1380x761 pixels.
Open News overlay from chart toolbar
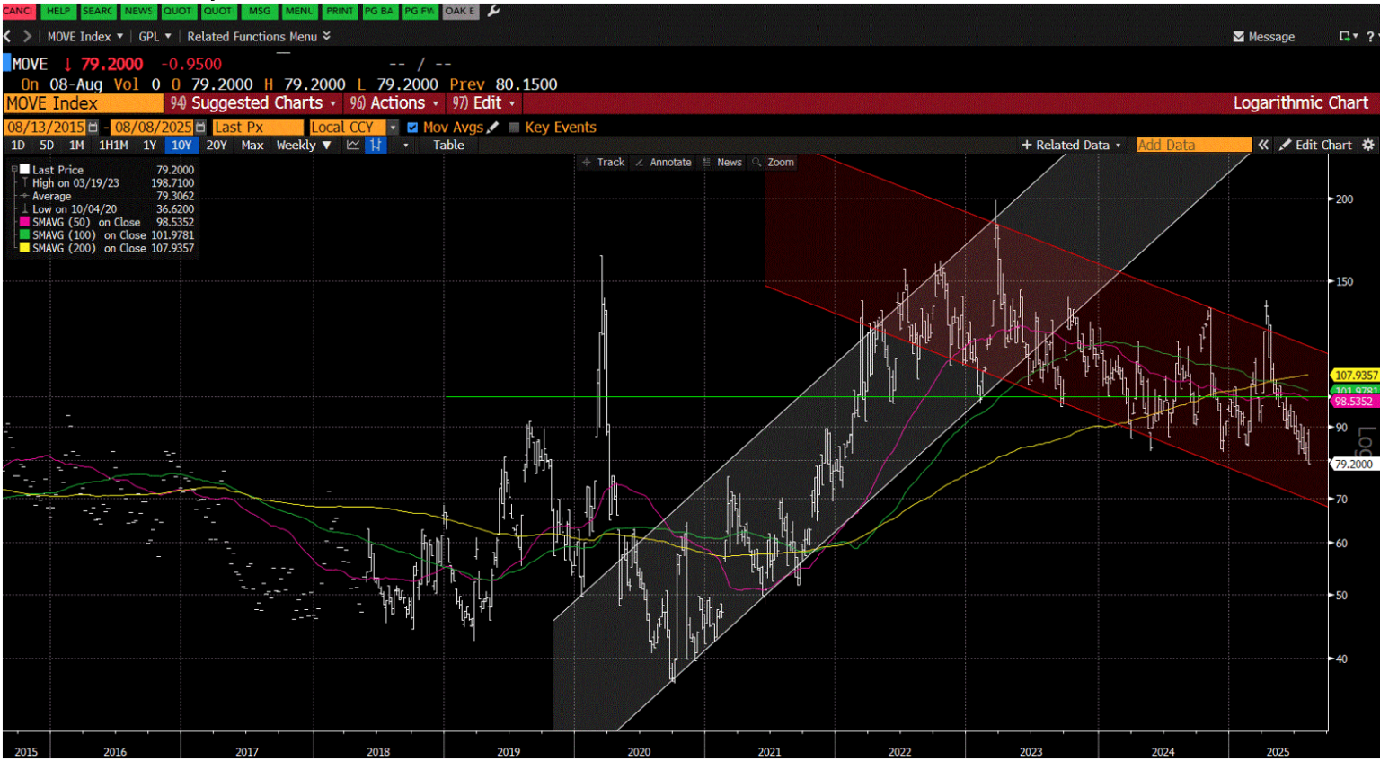pyautogui.click(x=725, y=163)
